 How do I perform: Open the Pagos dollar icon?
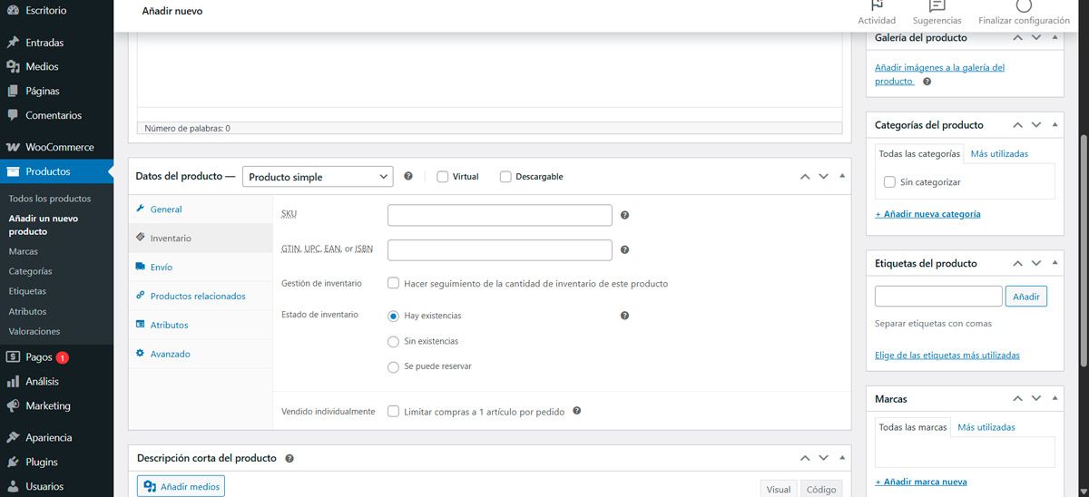click(13, 357)
